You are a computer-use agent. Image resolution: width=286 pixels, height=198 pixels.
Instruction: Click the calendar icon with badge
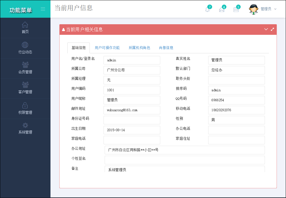point(236,9)
